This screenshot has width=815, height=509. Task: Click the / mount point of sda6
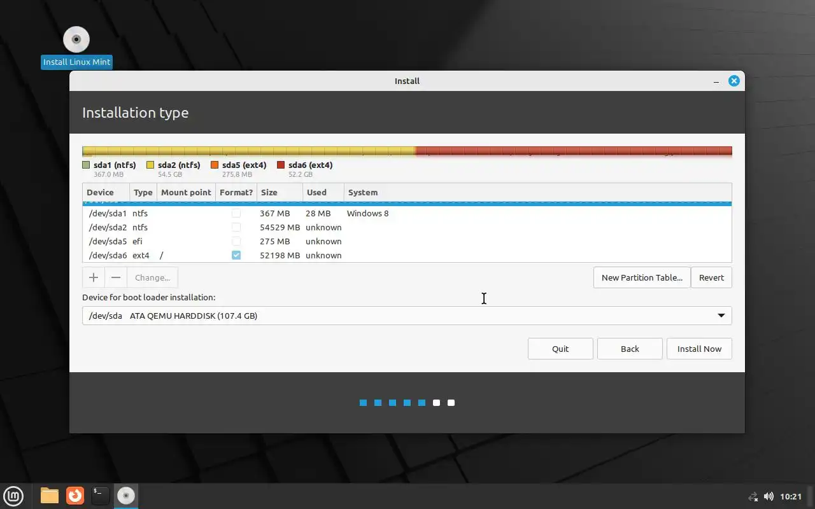coord(162,255)
